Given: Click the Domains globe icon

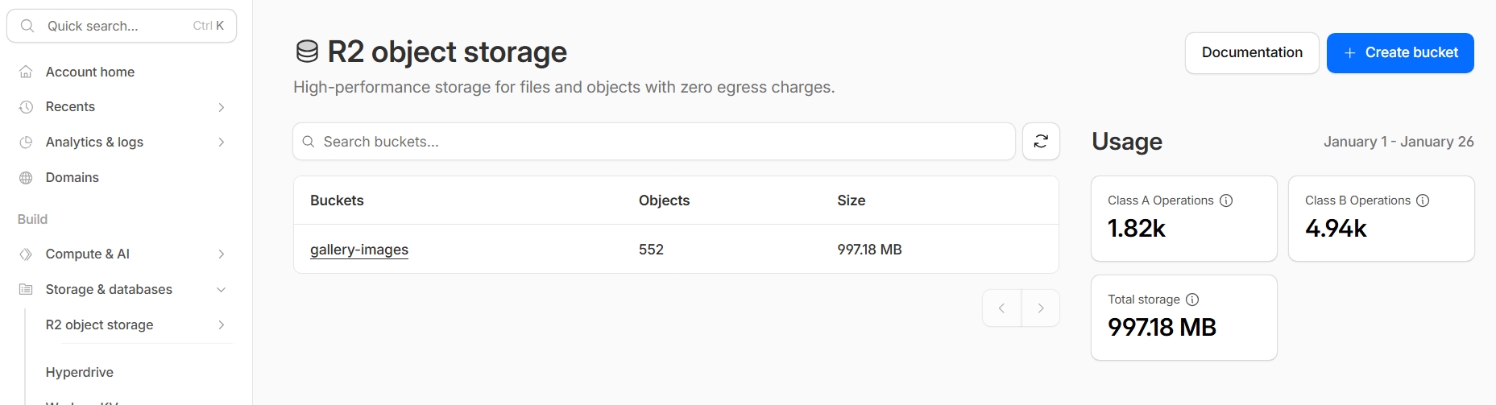Looking at the screenshot, I should point(26,177).
